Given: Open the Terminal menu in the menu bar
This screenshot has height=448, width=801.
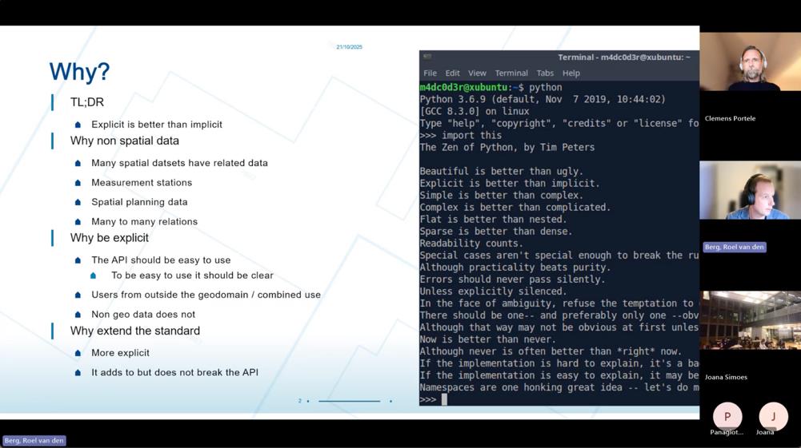Looking at the screenshot, I should [511, 73].
